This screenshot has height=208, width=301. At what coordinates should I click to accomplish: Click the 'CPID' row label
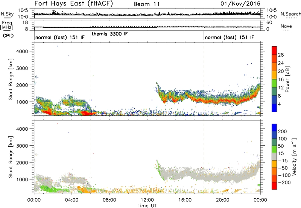tap(8, 36)
